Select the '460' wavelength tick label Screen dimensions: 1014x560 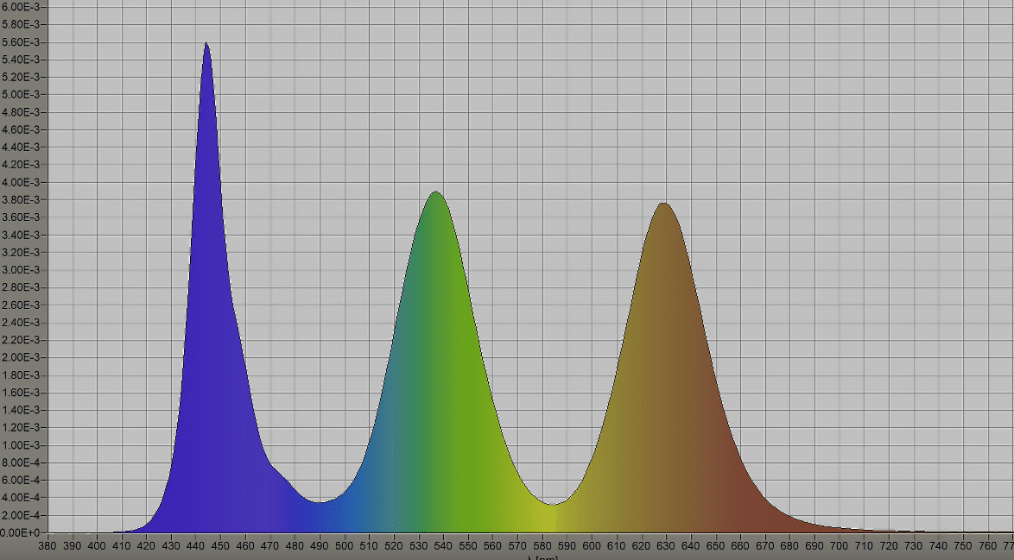[x=245, y=546]
